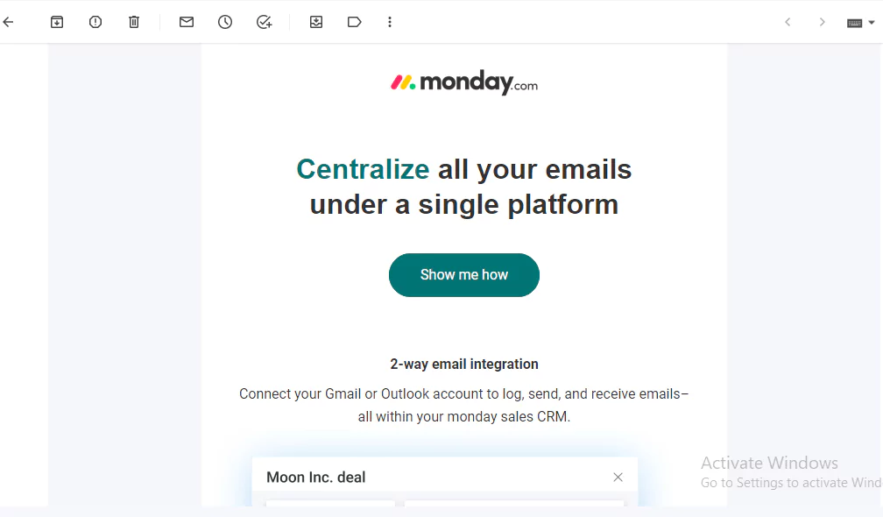Open the three-dot More options menu

[390, 22]
